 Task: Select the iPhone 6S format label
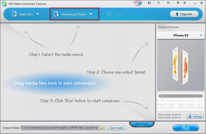181,35
